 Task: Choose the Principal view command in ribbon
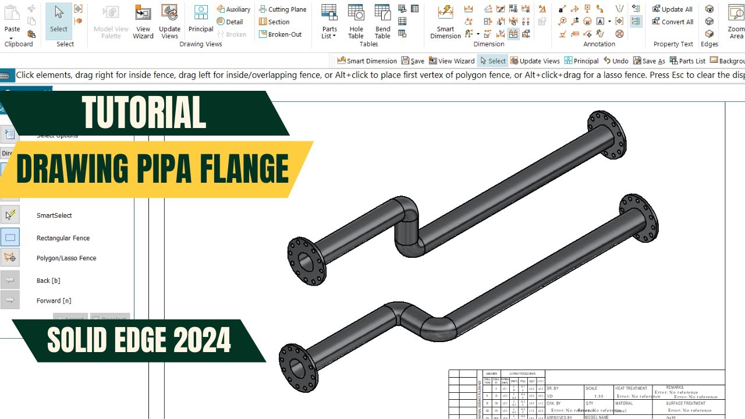(201, 19)
